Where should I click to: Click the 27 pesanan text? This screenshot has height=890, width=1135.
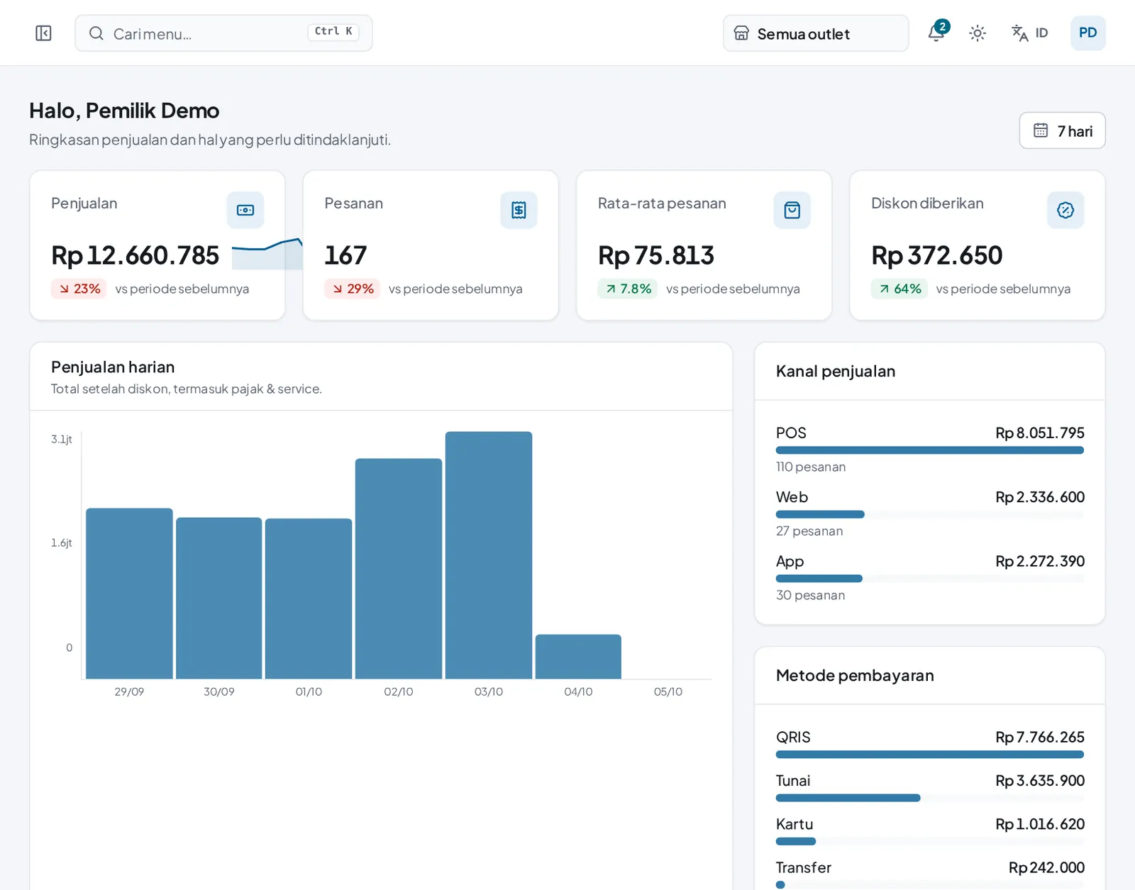pyautogui.click(x=809, y=531)
